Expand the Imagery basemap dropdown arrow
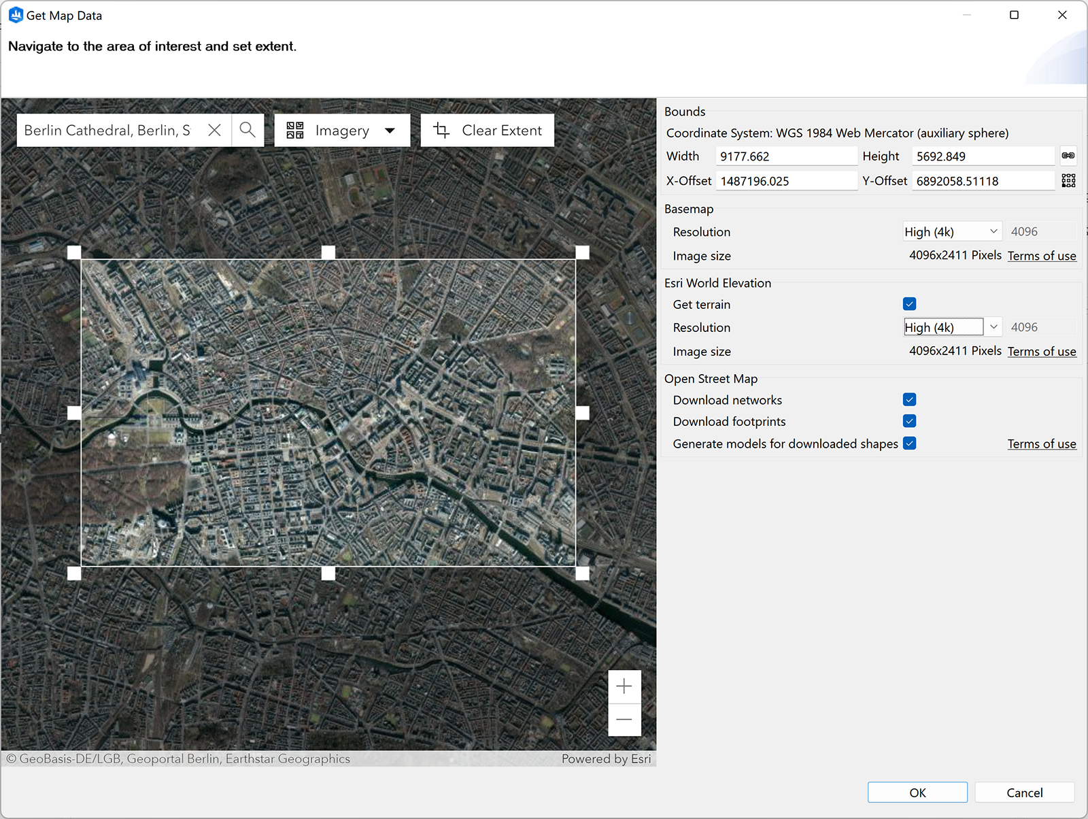1088x819 pixels. pyautogui.click(x=390, y=130)
